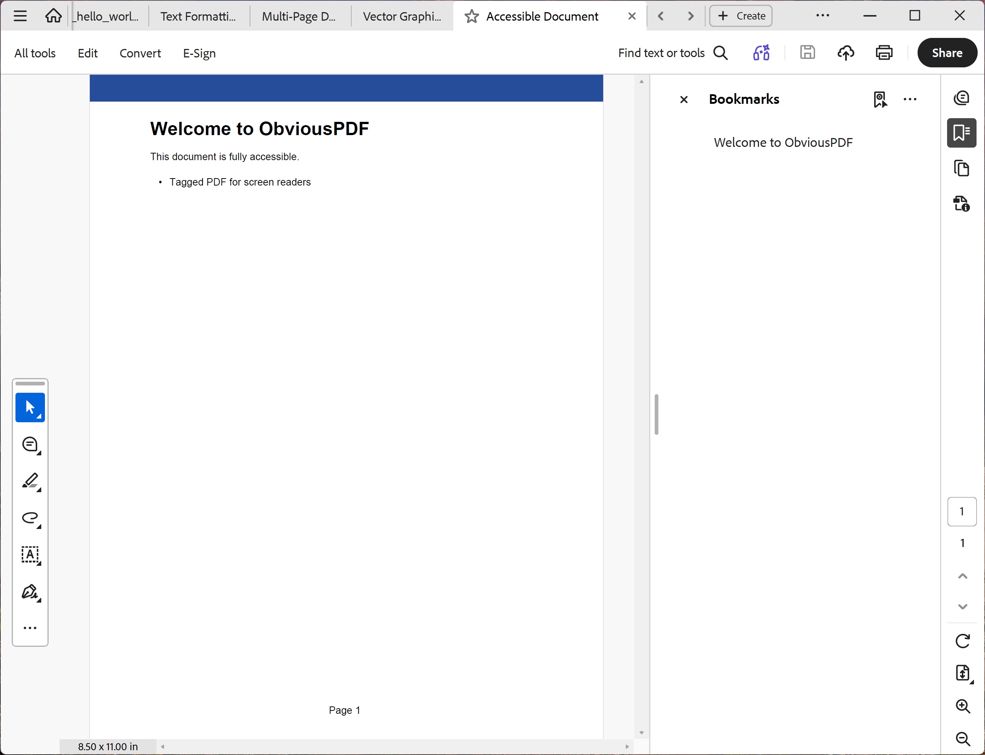Screen dimensions: 985x755
Task: Pick the Draw freehand tool
Action: (30, 519)
